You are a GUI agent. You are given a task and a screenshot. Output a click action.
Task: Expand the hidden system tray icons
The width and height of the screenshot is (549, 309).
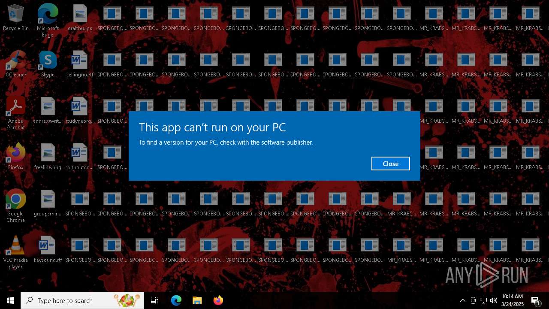pyautogui.click(x=462, y=300)
